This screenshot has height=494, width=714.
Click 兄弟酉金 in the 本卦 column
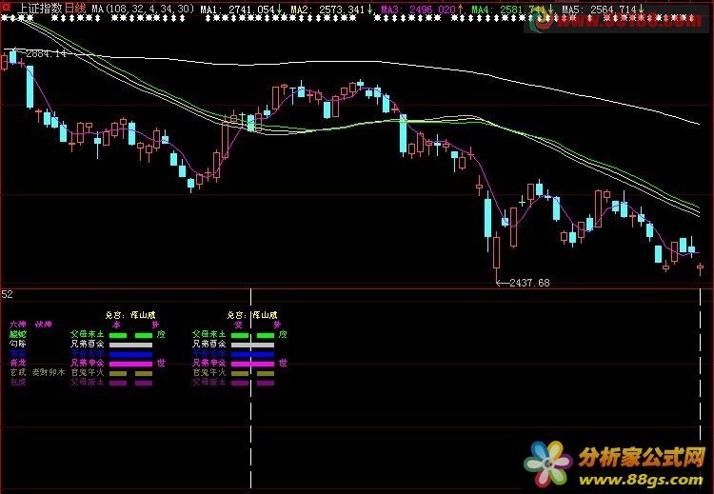(87, 344)
